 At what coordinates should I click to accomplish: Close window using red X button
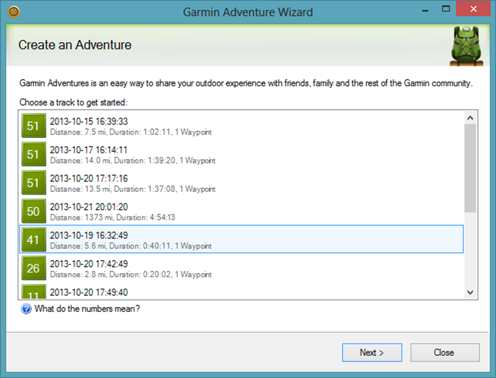[x=473, y=9]
